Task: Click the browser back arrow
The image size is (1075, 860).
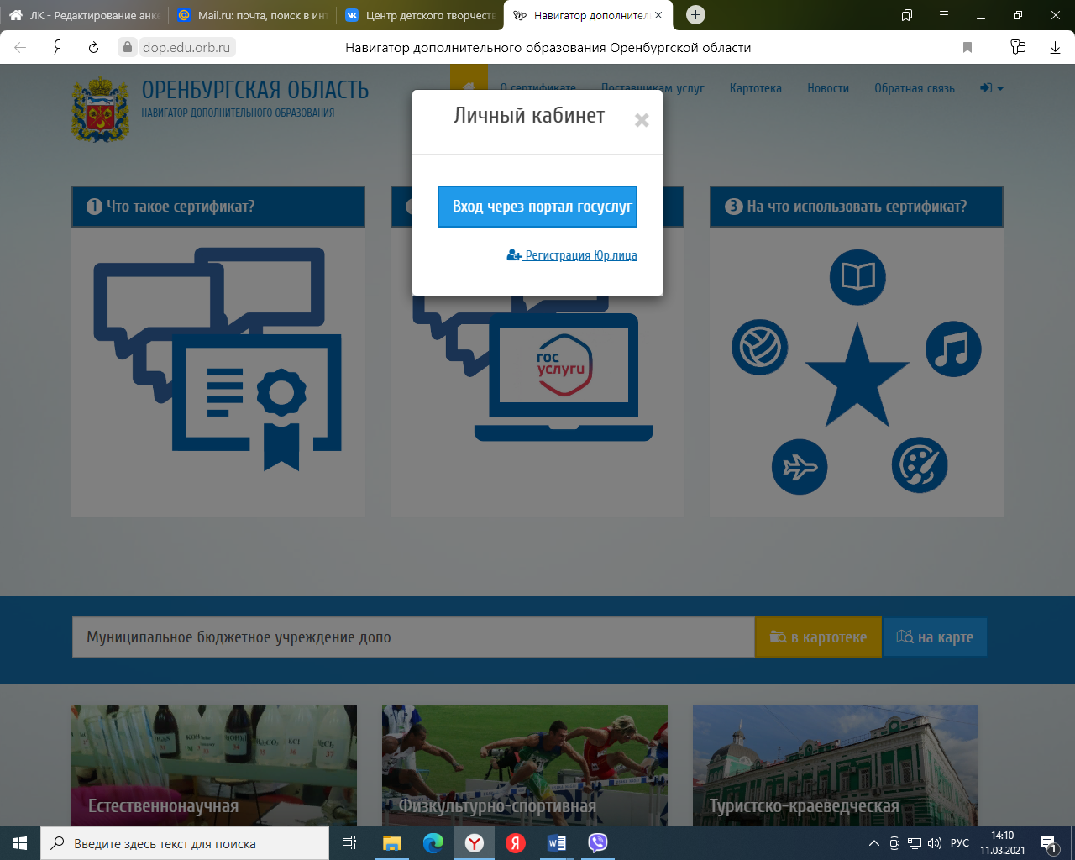Action: [x=20, y=48]
